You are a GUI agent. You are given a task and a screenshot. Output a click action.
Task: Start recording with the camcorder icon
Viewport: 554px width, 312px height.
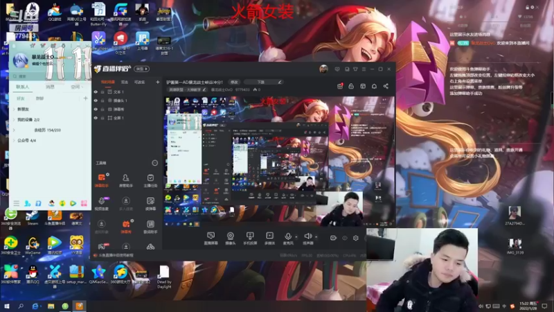point(333,238)
